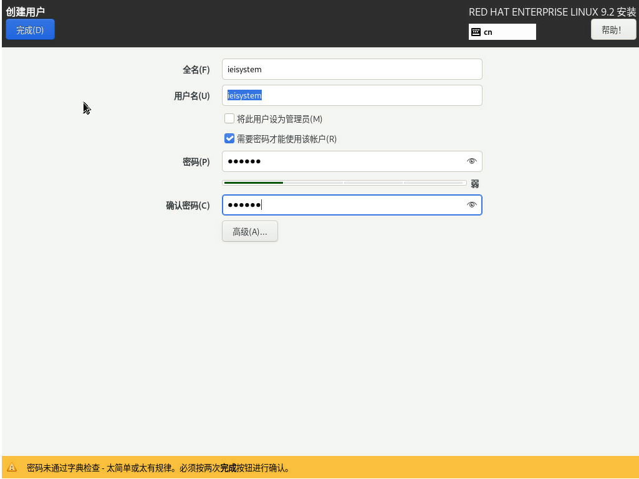Open 高级(A)... advanced user settings
639x479 pixels.
point(249,232)
